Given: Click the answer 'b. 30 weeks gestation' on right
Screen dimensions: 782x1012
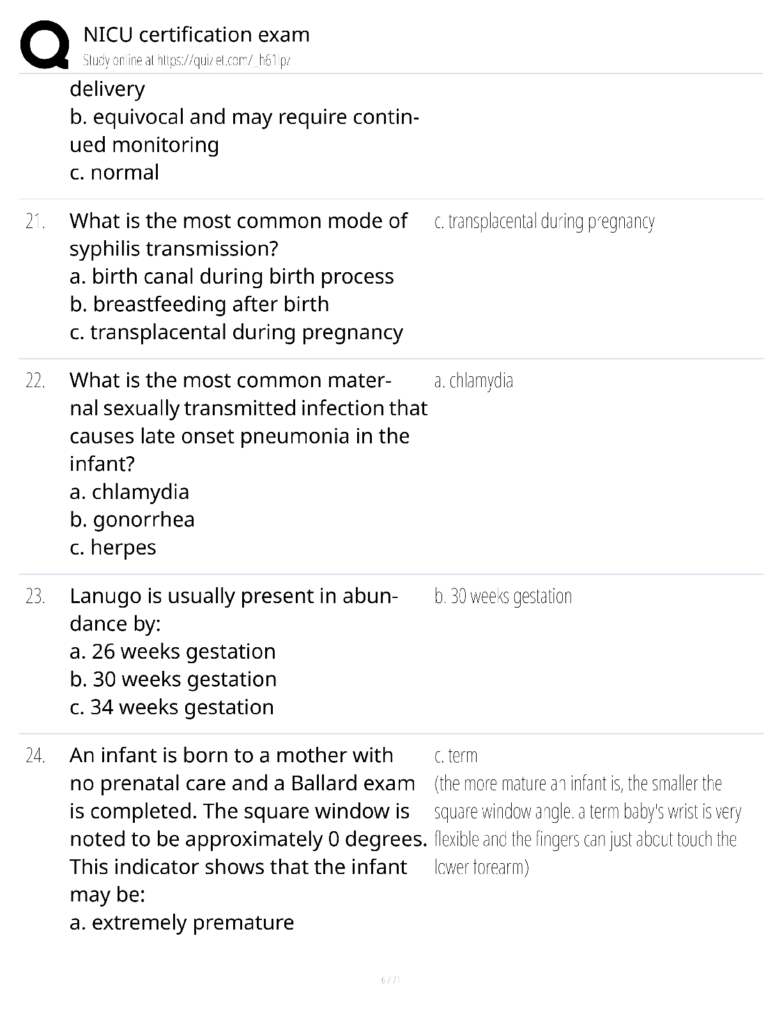Looking at the screenshot, I should pos(503,596).
